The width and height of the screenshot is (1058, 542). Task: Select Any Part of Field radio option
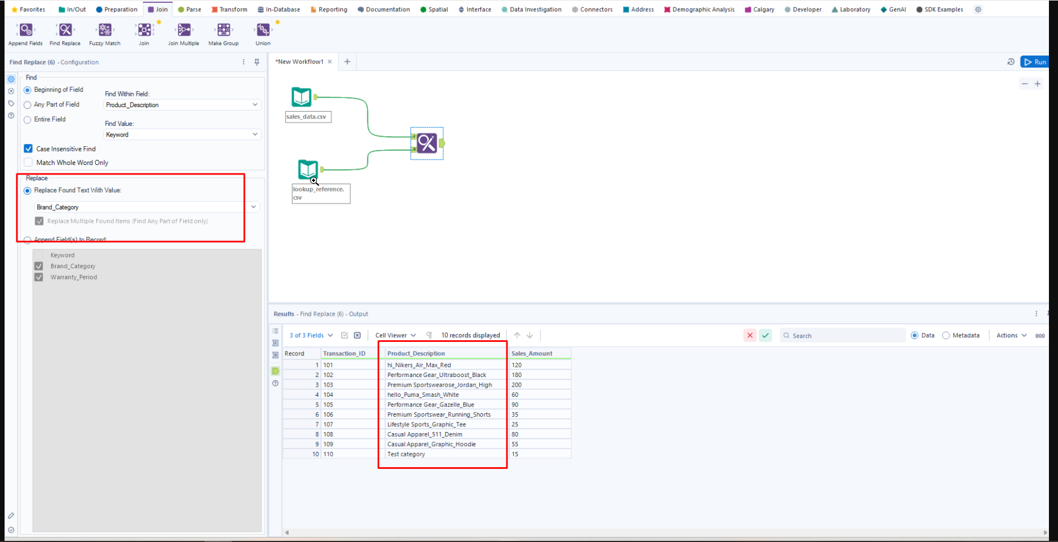[27, 105]
